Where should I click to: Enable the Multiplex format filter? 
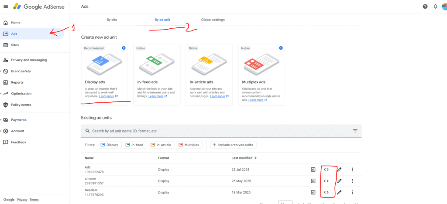(189, 145)
